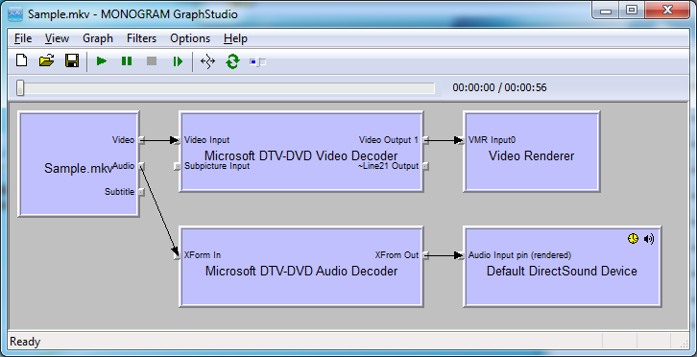The height and width of the screenshot is (357, 697).
Task: Click the 00:00:00 / 00:00:56 time display
Action: coord(499,87)
